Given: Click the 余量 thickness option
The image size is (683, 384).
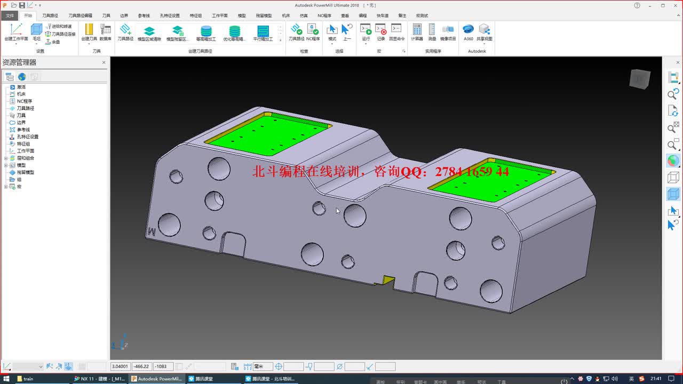Looking at the screenshot, I should (53, 42).
